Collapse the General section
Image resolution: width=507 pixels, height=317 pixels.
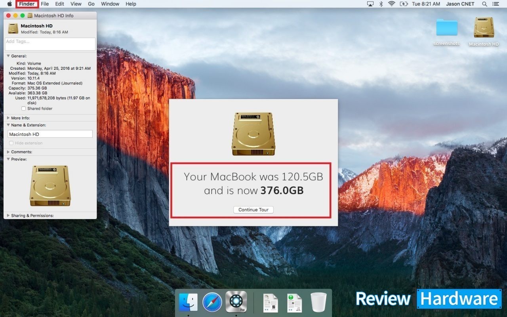8,56
